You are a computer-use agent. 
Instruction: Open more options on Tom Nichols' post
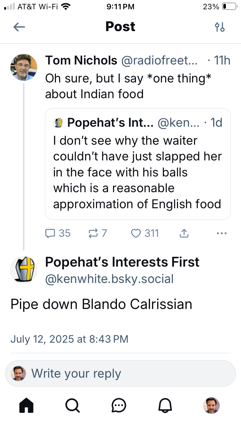222,233
